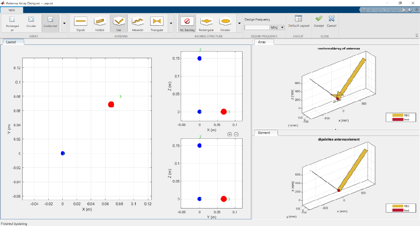420x226 pixels.
Task: Select blue element at origin in XY plot
Action: pos(63,153)
